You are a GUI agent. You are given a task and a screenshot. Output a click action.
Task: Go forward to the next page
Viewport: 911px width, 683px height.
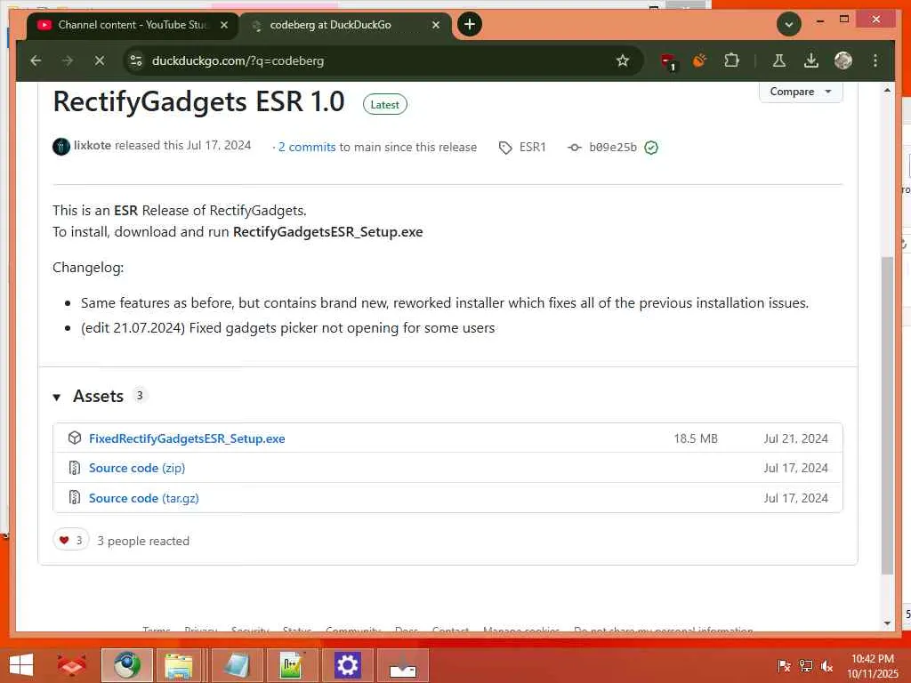68,60
